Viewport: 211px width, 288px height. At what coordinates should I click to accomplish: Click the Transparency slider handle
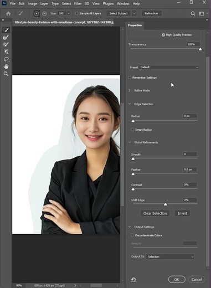point(200,49)
